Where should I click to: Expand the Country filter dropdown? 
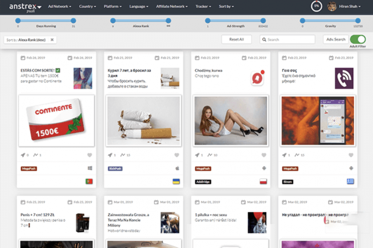(87, 6)
